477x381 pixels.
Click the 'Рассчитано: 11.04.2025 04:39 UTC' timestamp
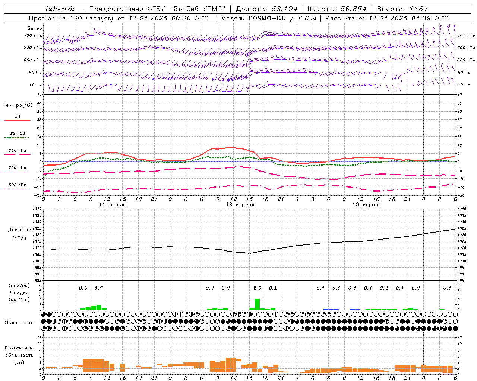coord(387,18)
